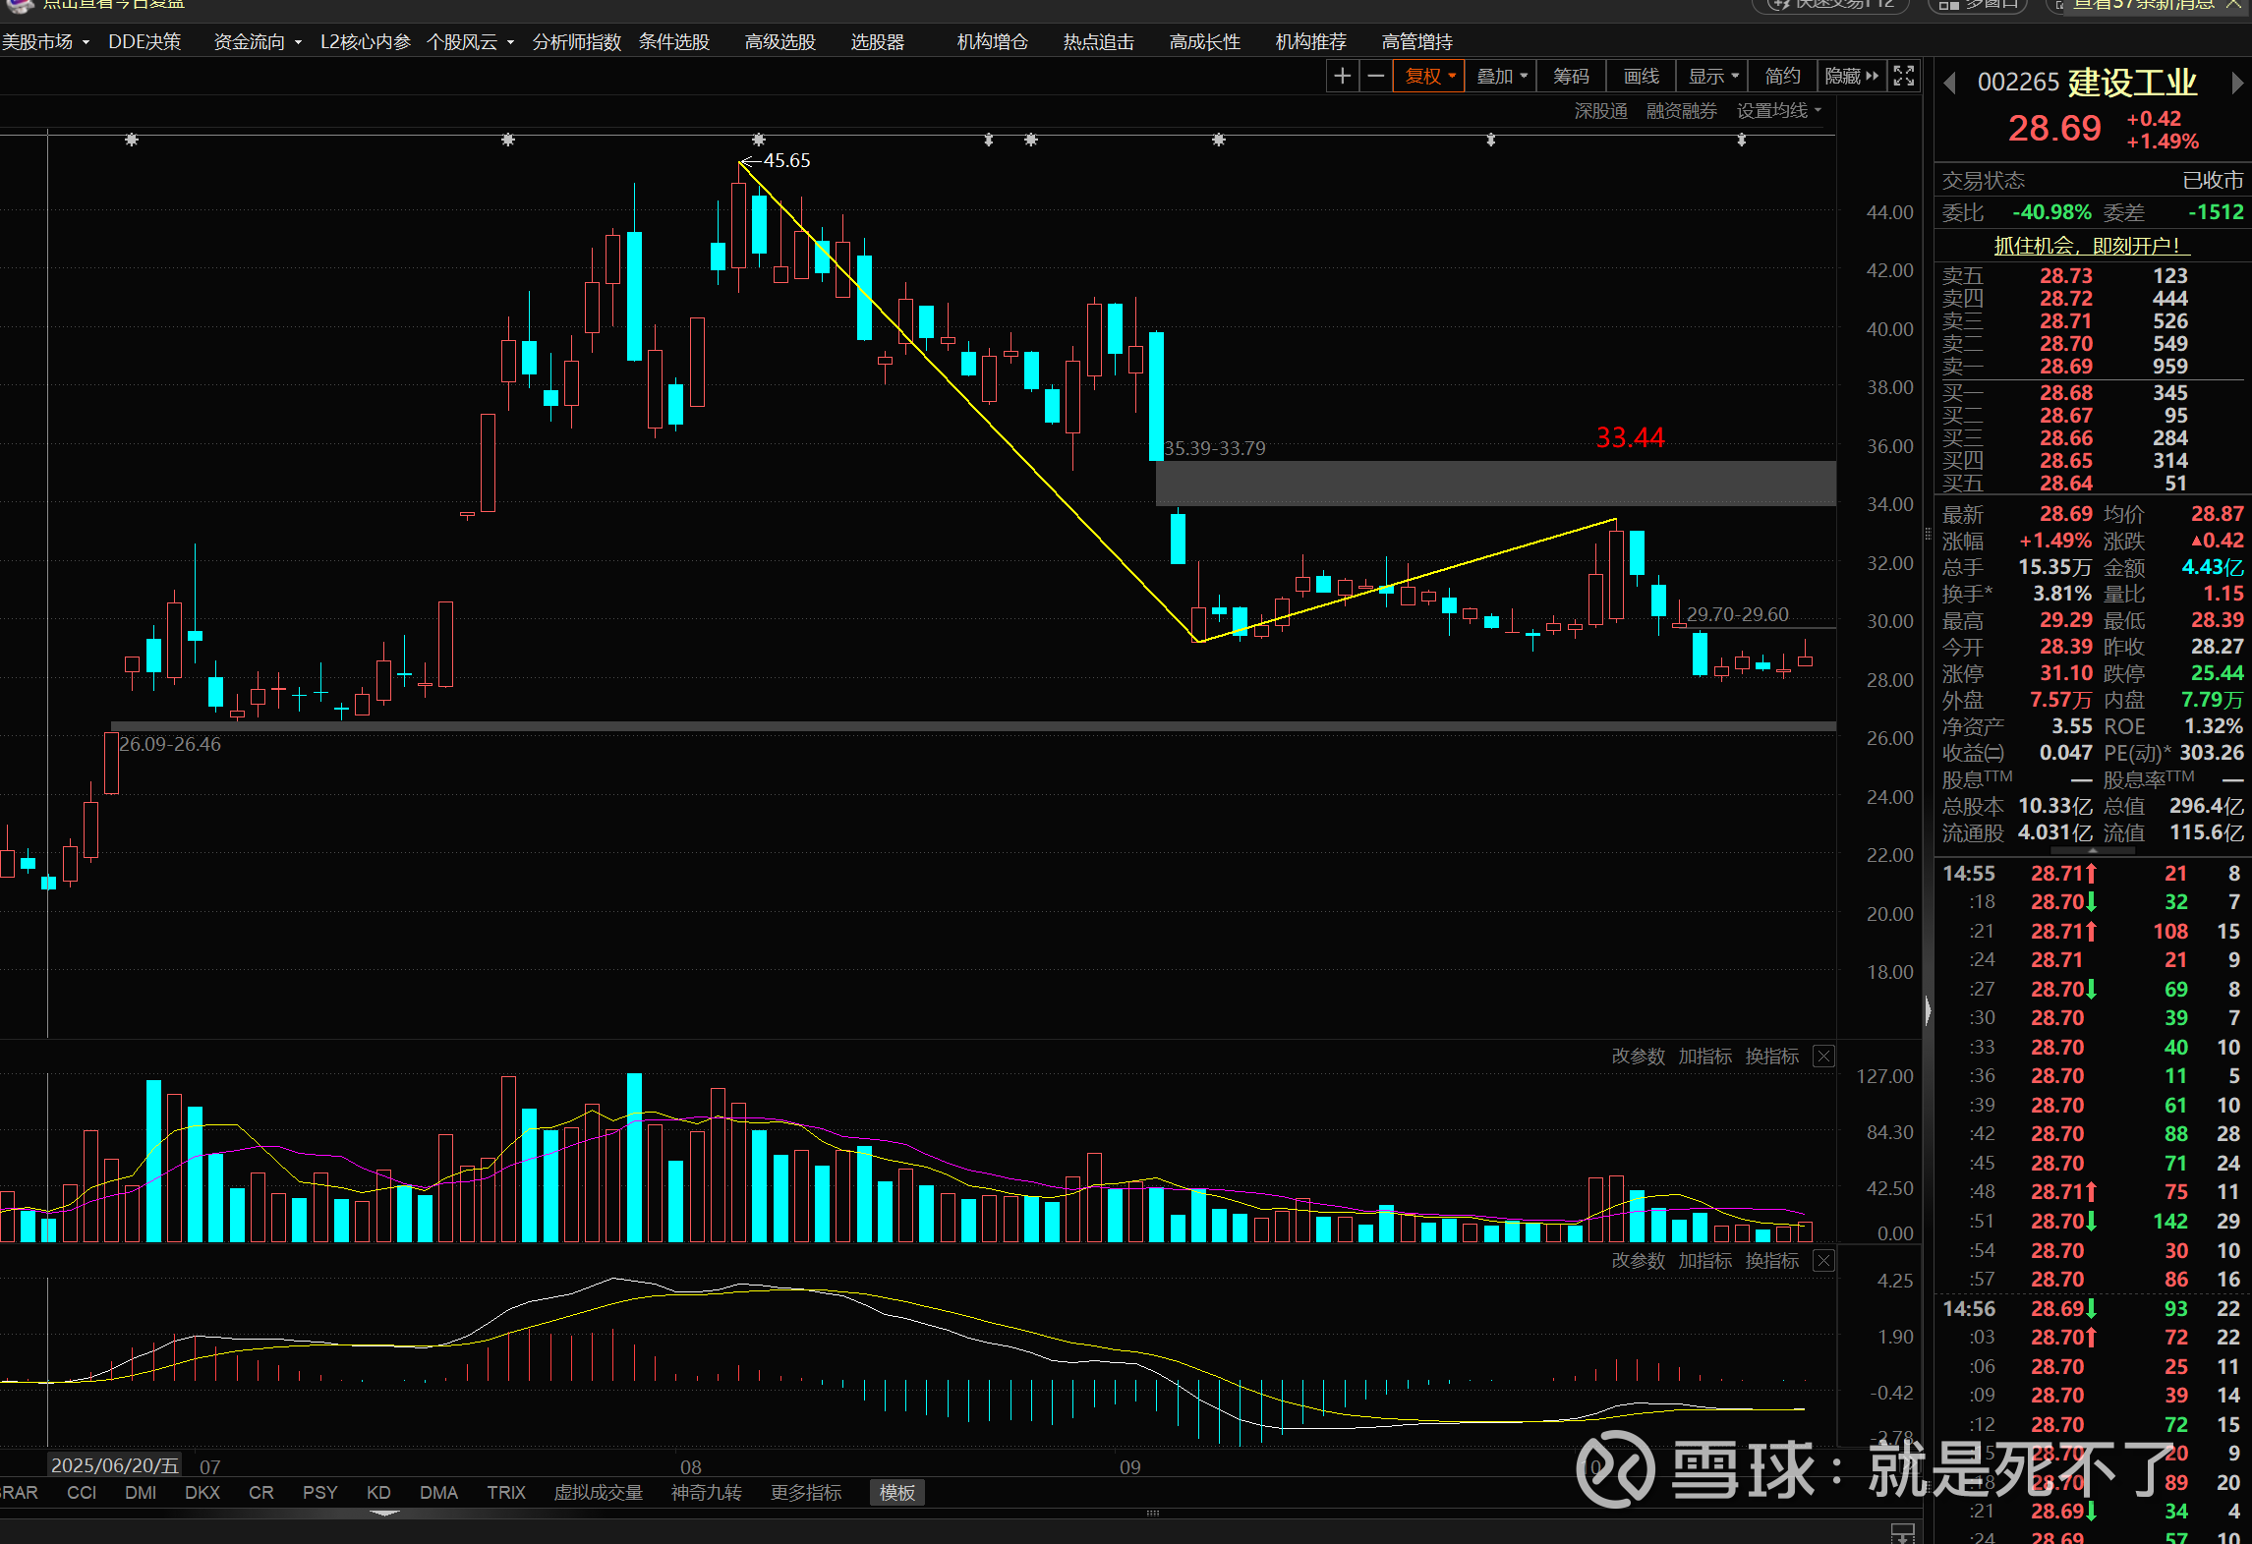Screen dimensions: 2252x1544
Task: Toggle the 简约 simplified mode
Action: pyautogui.click(x=1782, y=76)
